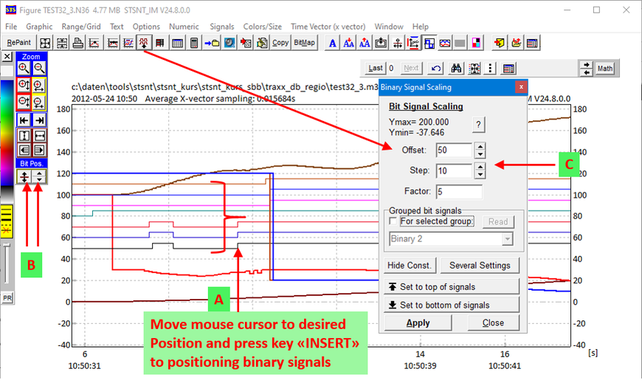642x383 pixels.
Task: Open the File menu
Action: pyautogui.click(x=11, y=27)
